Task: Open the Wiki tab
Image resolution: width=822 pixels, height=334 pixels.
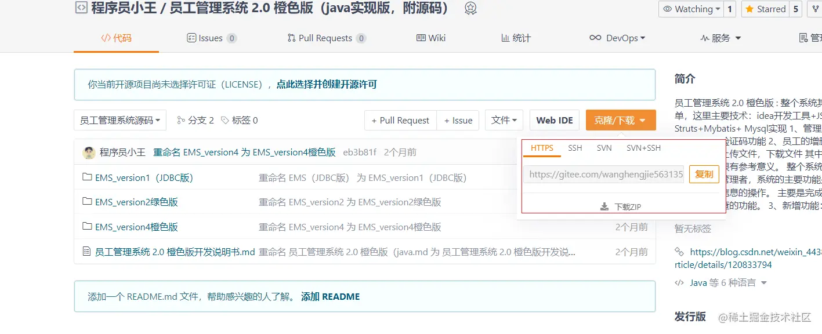Action: 431,38
